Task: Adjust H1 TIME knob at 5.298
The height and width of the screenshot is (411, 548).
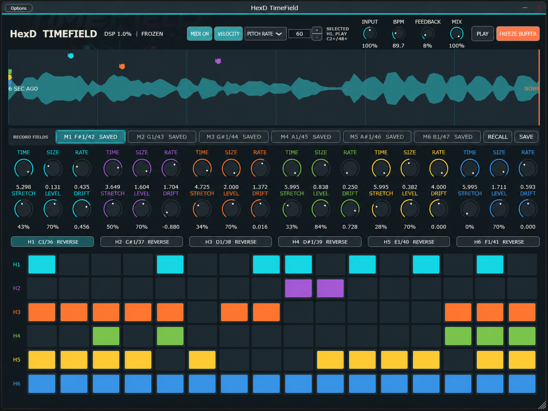Action: point(23,169)
